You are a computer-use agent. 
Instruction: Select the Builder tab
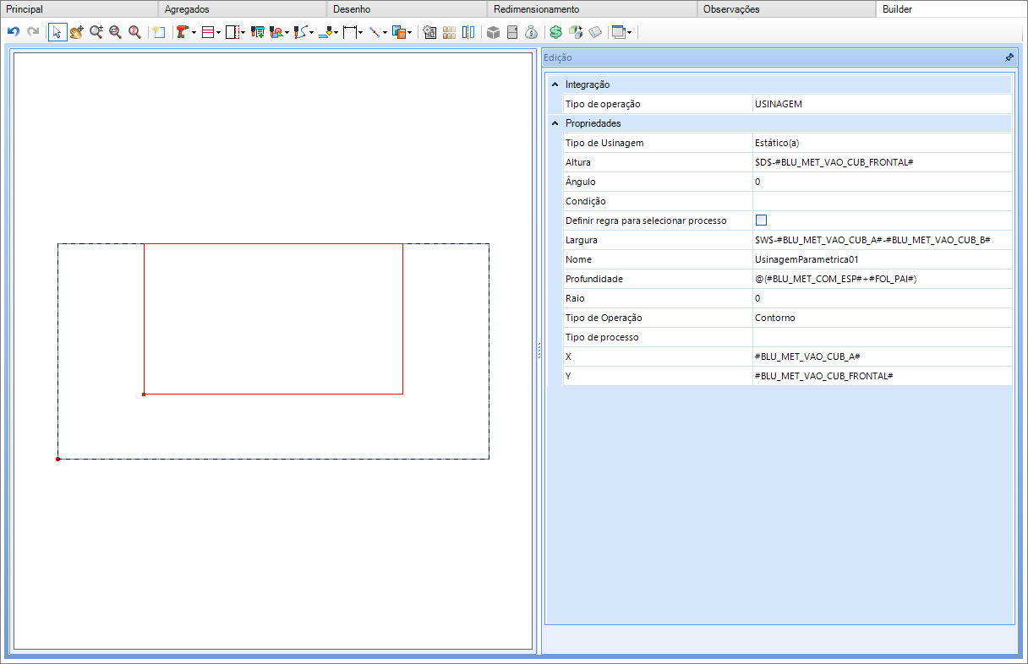tap(952, 8)
